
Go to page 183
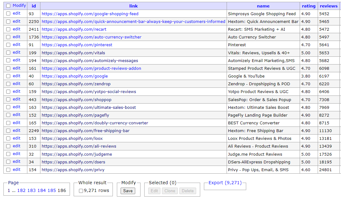[x=31, y=190]
